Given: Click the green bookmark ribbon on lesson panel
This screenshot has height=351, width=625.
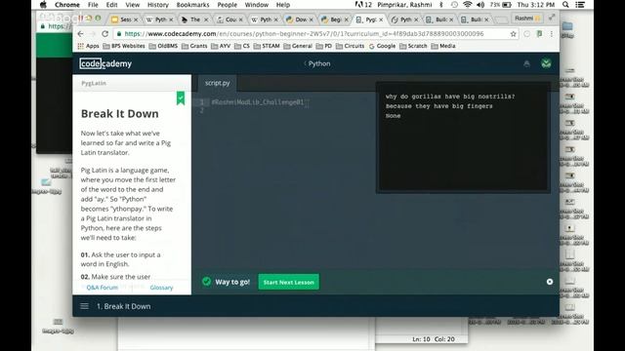Looking at the screenshot, I should 181,97.
